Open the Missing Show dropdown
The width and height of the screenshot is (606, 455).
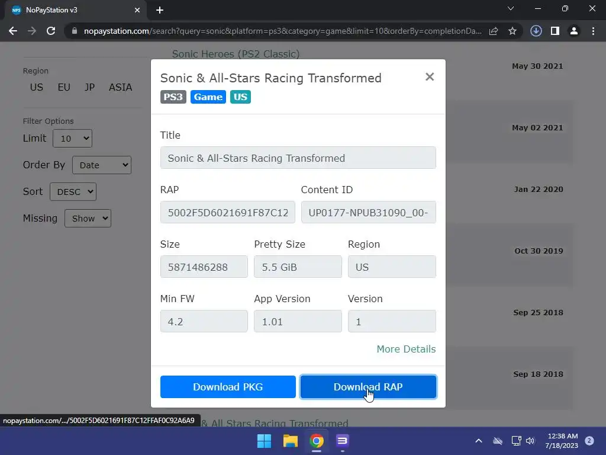(88, 218)
